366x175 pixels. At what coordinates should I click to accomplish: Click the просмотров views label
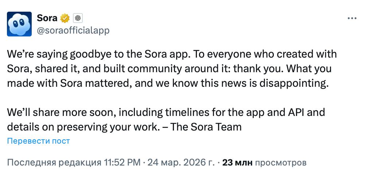280,162
